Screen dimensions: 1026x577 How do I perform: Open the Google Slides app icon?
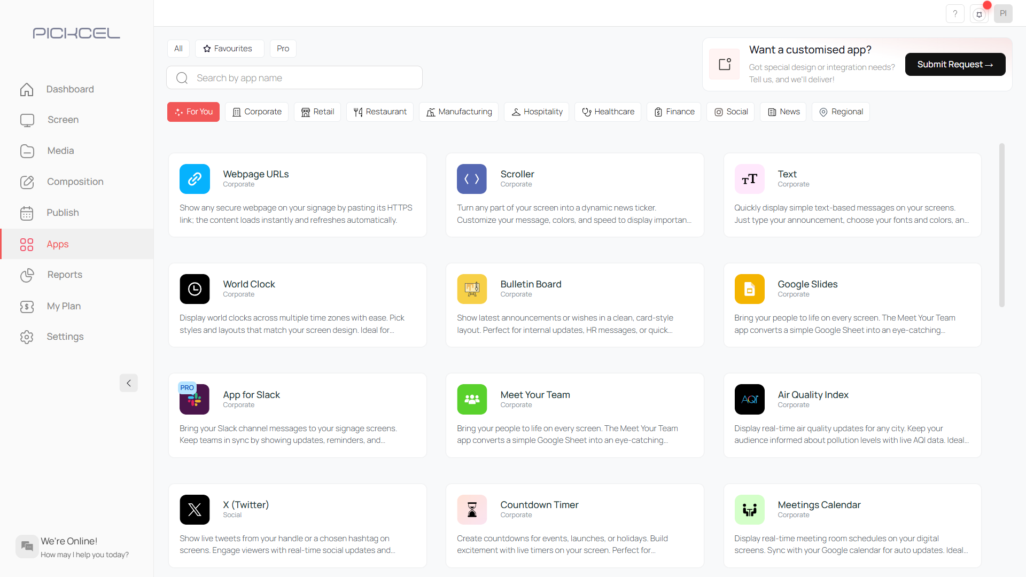coord(749,289)
